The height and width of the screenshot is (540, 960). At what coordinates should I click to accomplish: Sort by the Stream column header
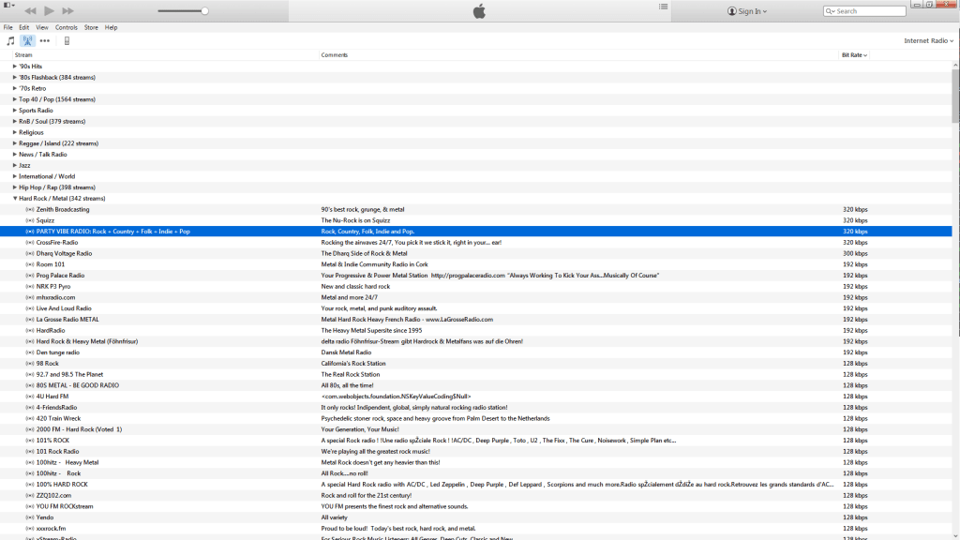point(23,55)
